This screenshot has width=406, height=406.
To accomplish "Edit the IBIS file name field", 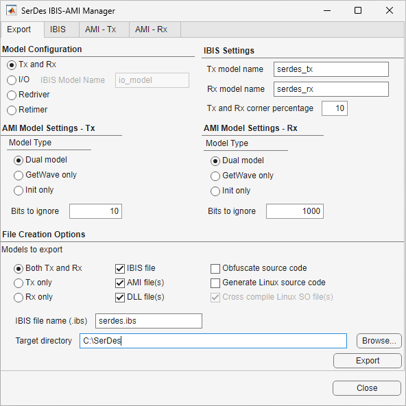I will pos(149,321).
